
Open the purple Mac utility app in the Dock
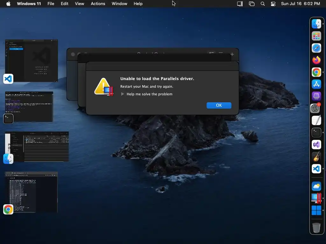(x=316, y=96)
